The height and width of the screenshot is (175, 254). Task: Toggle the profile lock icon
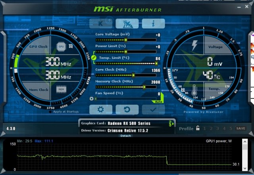[x=198, y=128]
